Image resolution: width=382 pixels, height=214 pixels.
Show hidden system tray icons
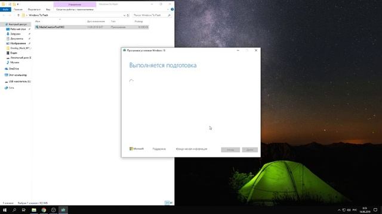point(339,210)
